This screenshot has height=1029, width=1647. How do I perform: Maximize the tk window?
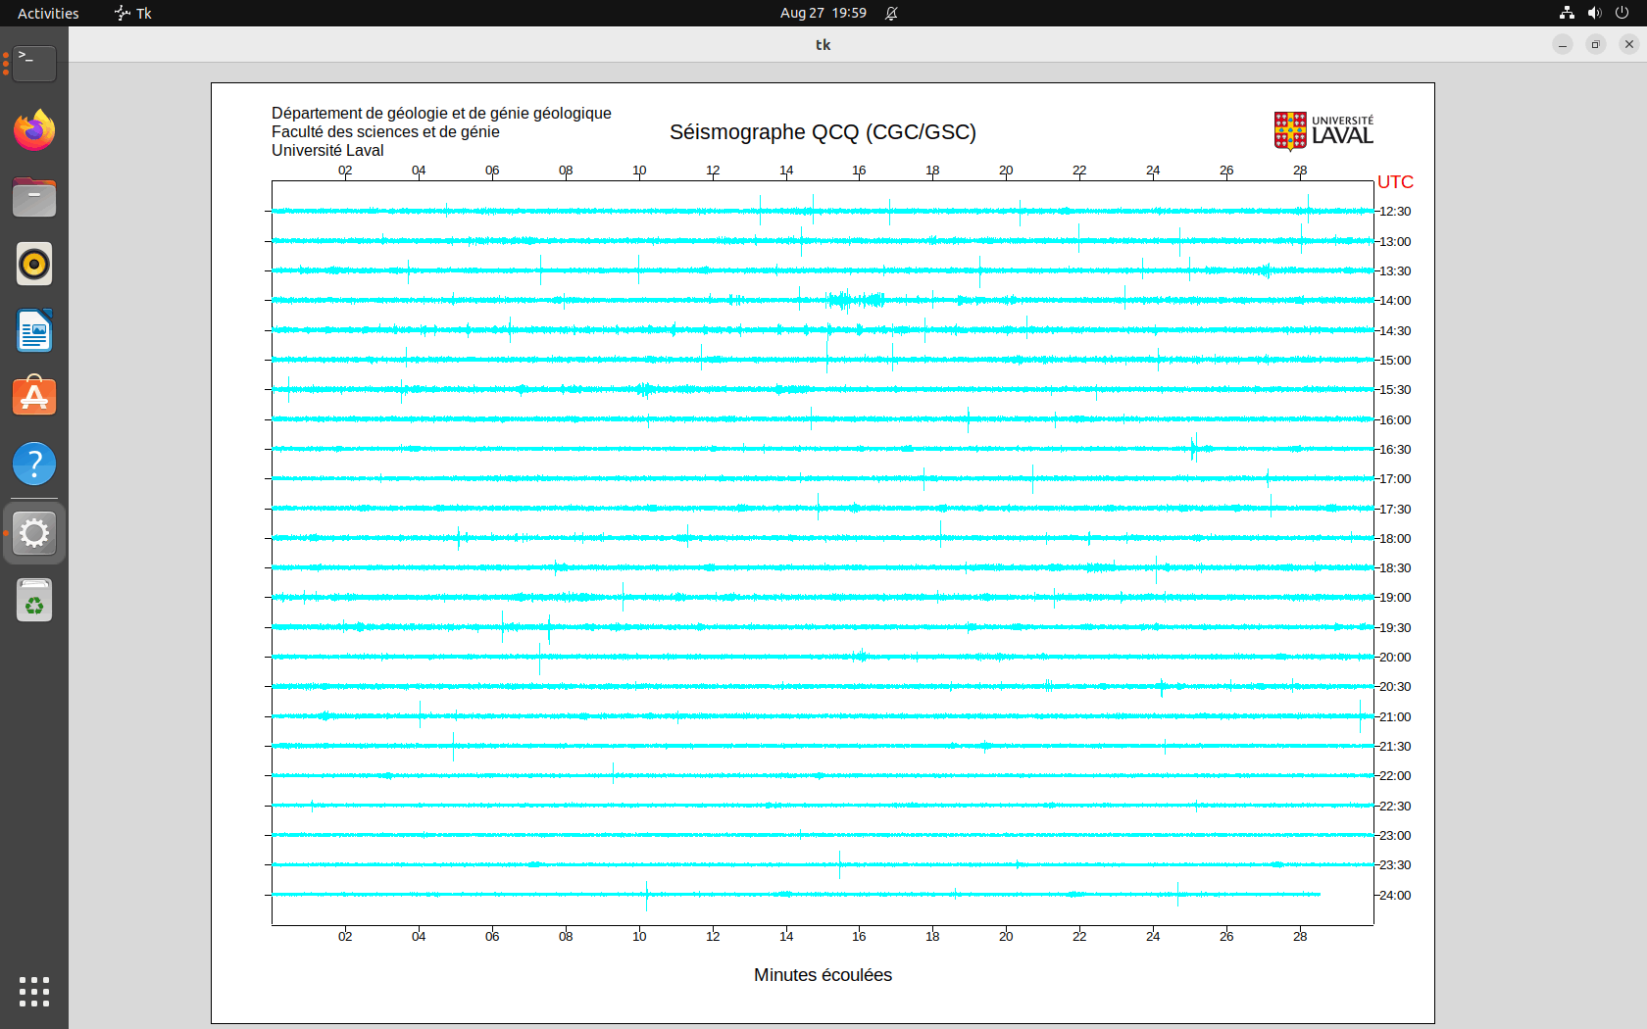point(1596,44)
